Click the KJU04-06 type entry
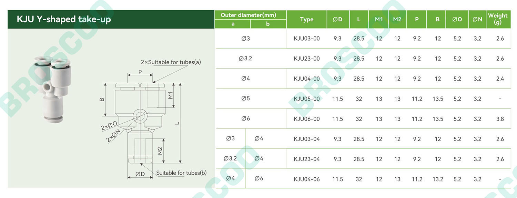 tap(306, 179)
